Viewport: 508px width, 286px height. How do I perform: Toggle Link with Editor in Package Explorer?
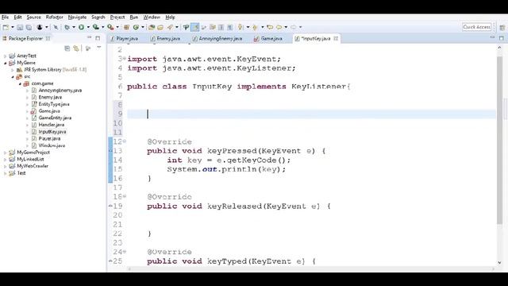click(76, 48)
